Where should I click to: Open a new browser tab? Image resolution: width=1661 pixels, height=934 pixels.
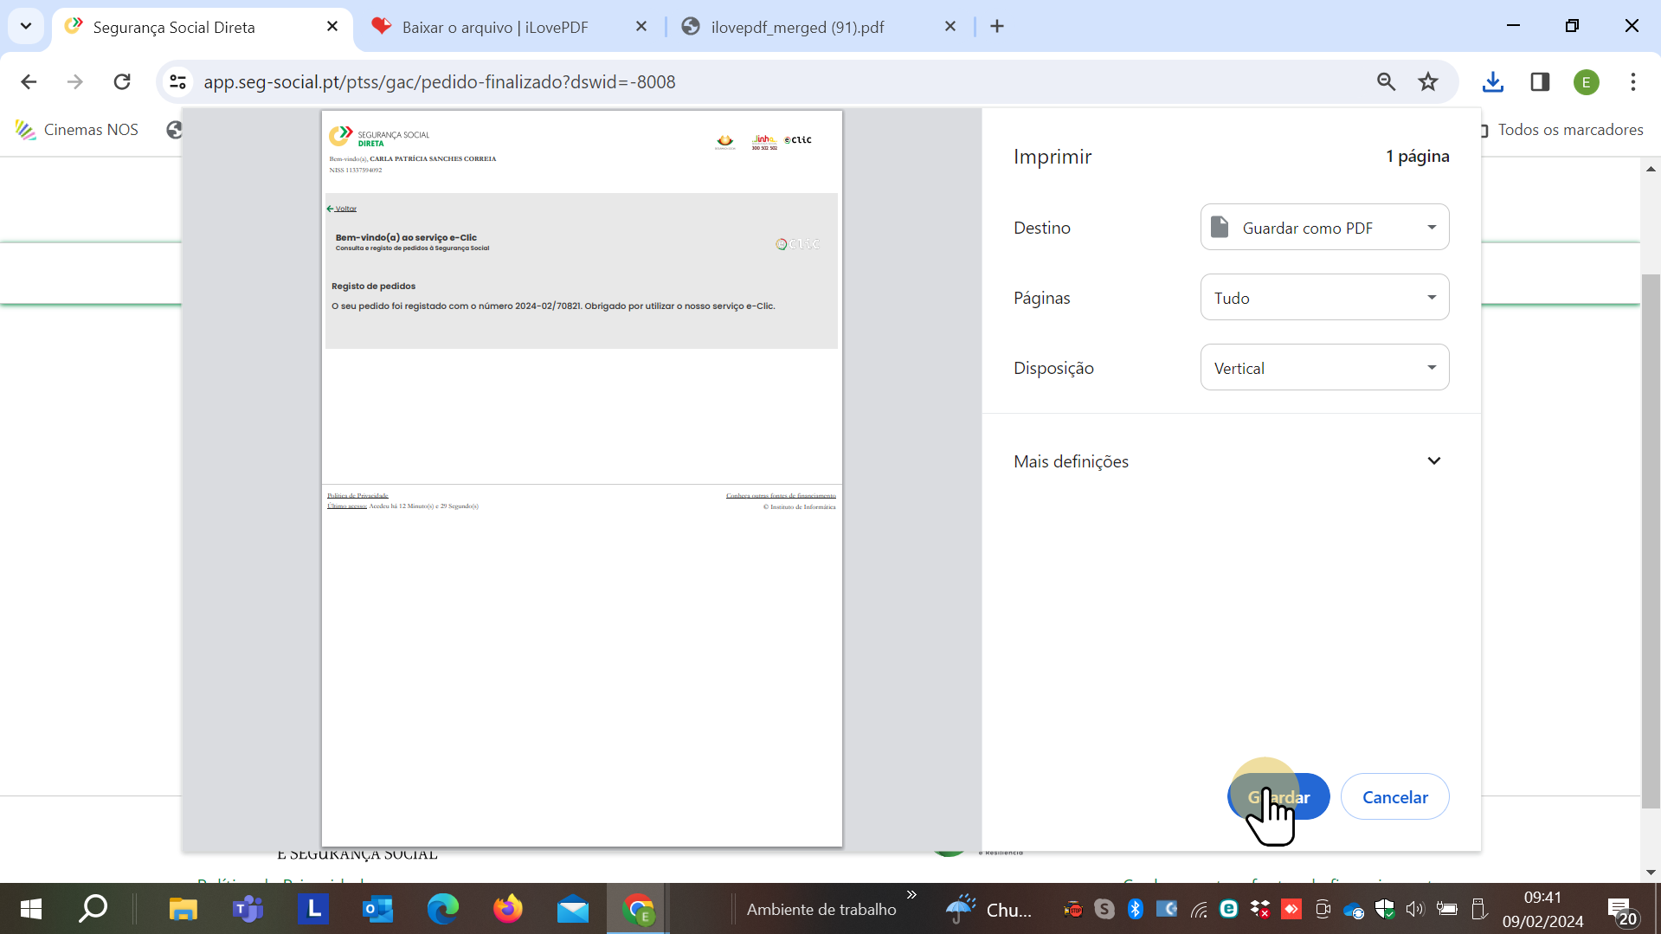[x=997, y=27]
